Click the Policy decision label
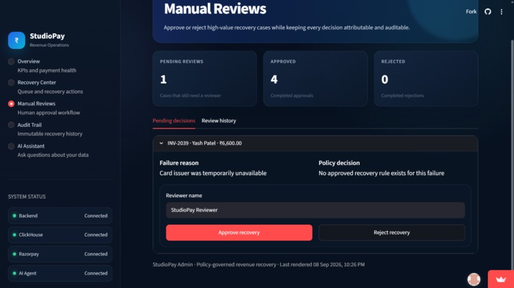514x288 pixels. pos(339,163)
